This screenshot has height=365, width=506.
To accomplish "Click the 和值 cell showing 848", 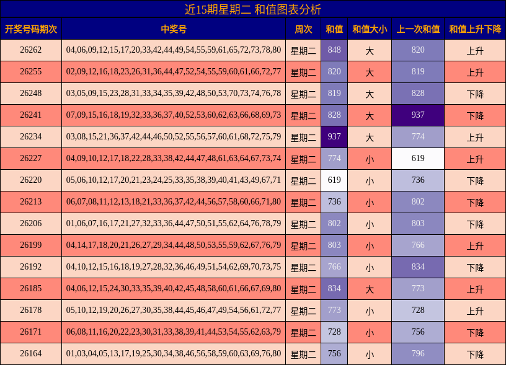I will [x=334, y=50].
